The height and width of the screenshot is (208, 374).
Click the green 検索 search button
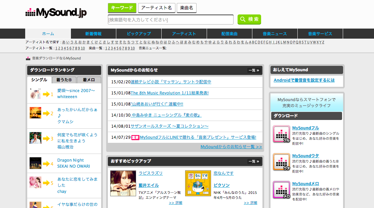(x=249, y=19)
